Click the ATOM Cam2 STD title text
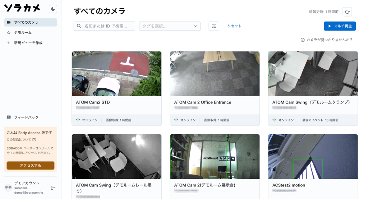This screenshot has height=199, width=368. click(x=93, y=102)
